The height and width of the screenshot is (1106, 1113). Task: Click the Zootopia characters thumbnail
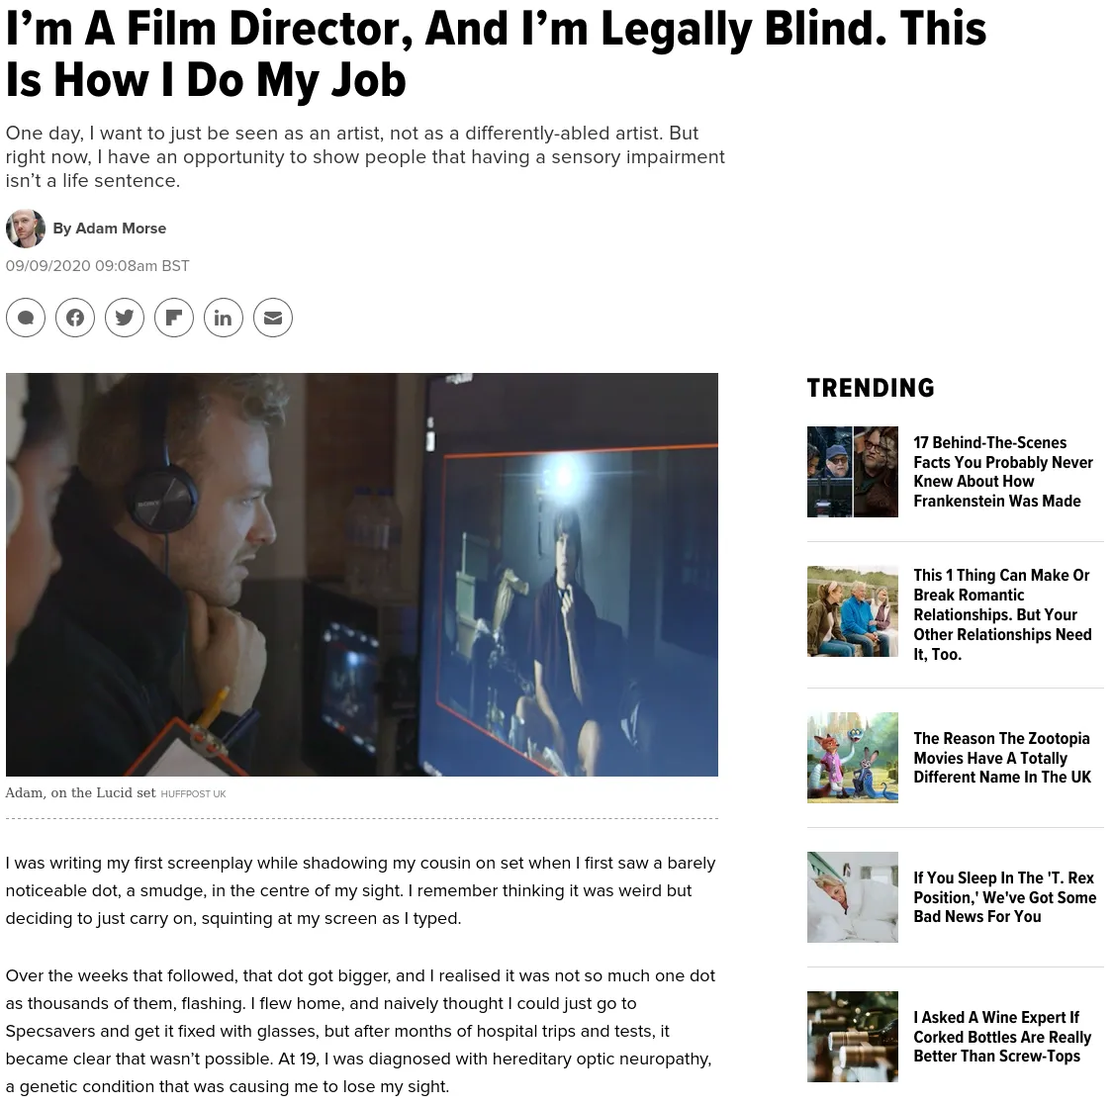coord(853,758)
